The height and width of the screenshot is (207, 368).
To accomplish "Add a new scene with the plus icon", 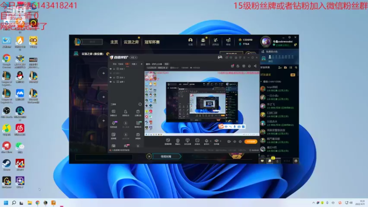I will pyautogui.click(x=141, y=64).
